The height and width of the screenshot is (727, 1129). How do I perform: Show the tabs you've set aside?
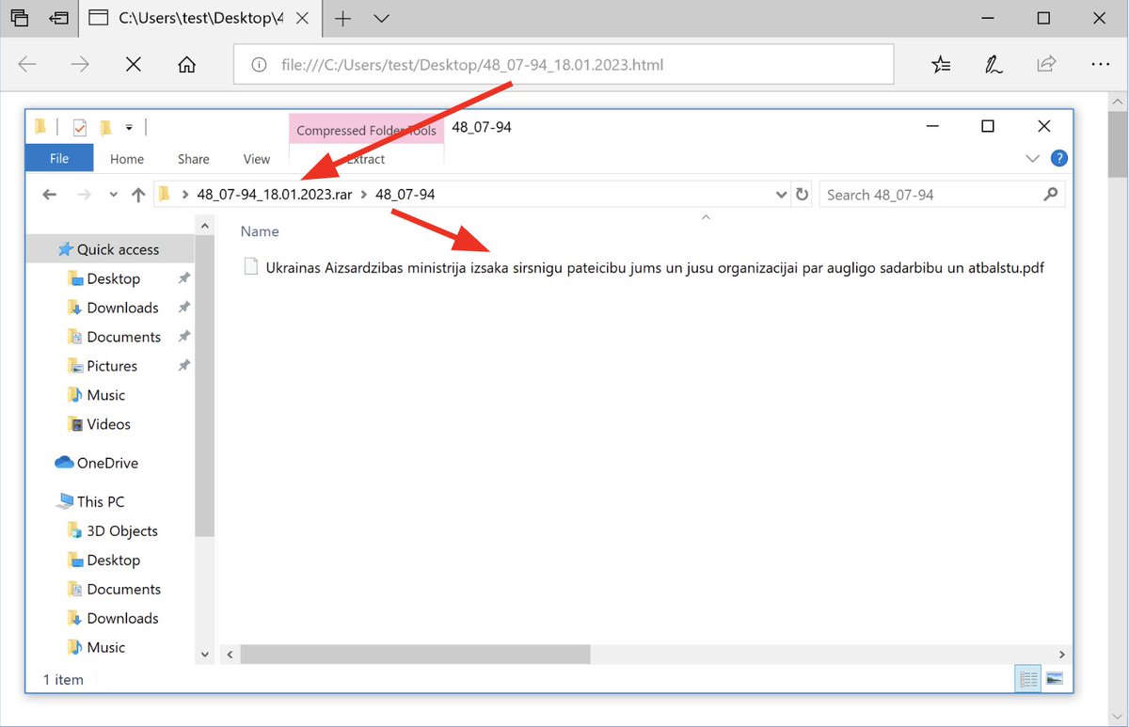21,18
